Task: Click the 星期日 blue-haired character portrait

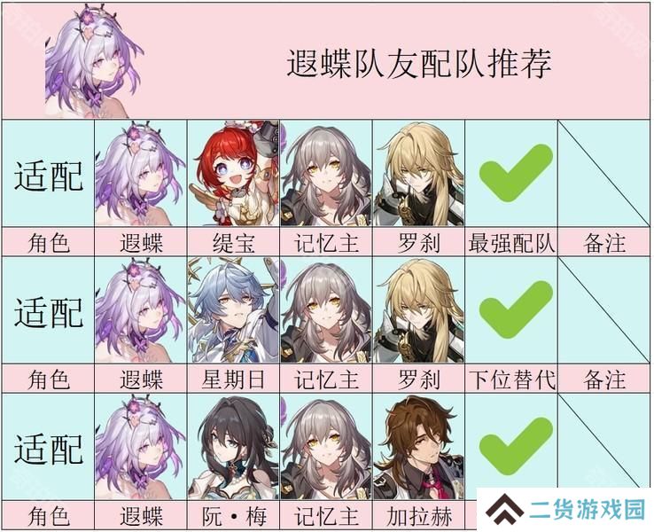Action: [x=233, y=310]
